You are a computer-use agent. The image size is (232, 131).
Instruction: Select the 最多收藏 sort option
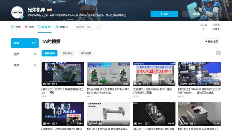click(85, 53)
